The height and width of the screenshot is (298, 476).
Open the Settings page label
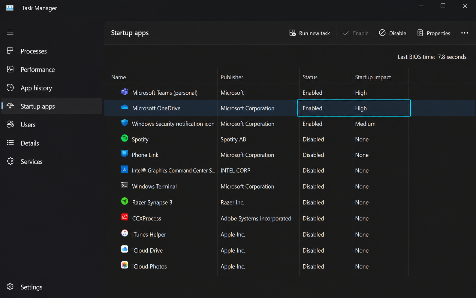(32, 287)
